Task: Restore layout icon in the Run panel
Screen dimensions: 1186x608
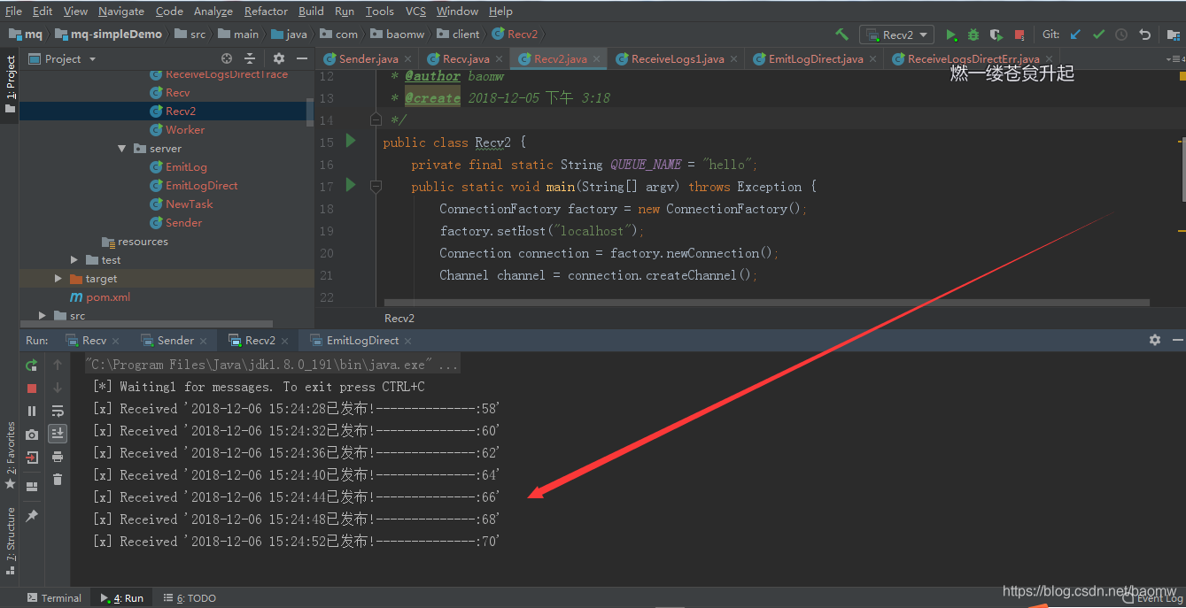Action: (x=32, y=486)
